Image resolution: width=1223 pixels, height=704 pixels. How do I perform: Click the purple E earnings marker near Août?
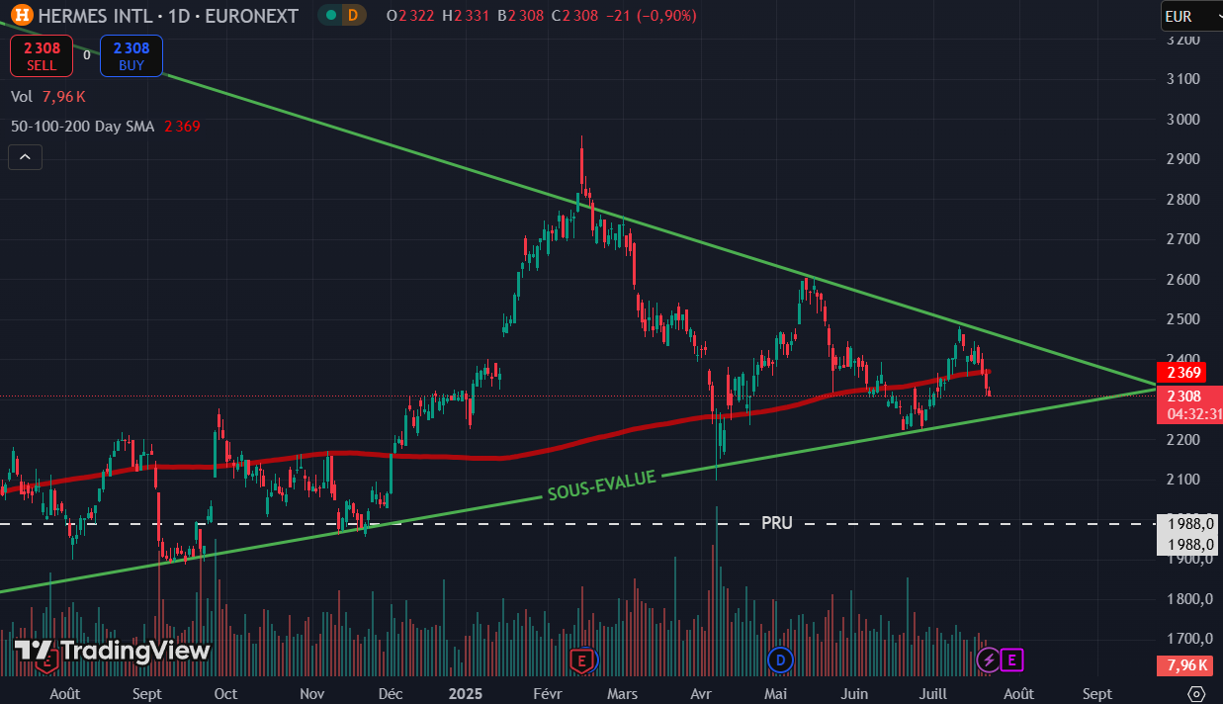pos(1011,660)
